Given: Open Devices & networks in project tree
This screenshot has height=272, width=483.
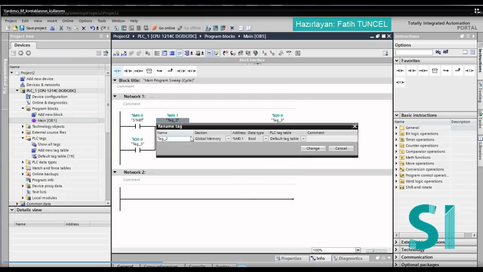Looking at the screenshot, I should [43, 85].
